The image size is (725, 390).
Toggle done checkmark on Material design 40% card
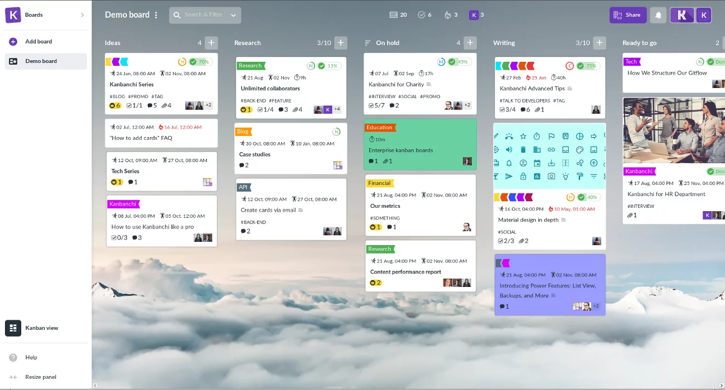582,197
